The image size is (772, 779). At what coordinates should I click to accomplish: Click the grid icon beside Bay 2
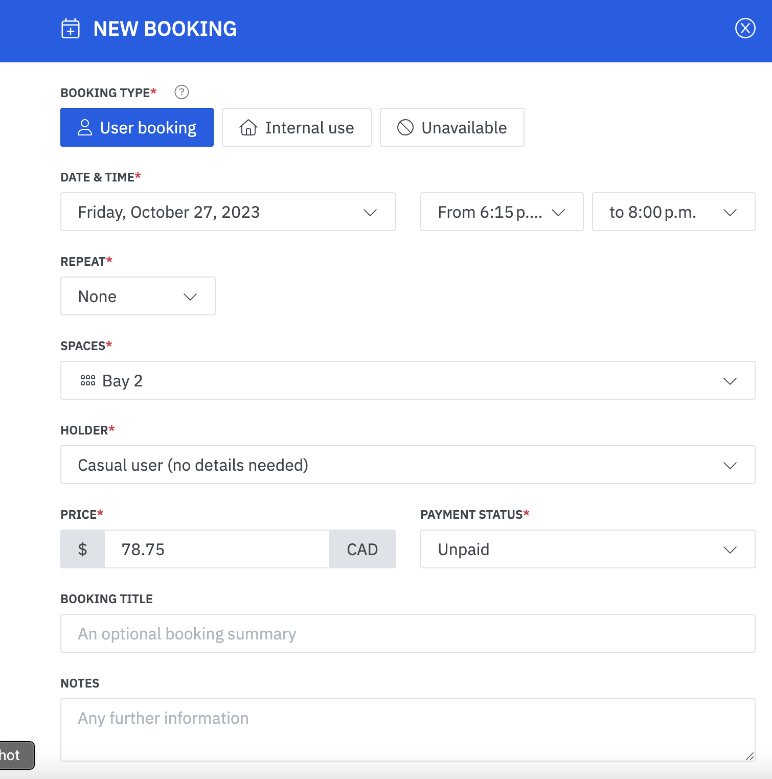point(88,380)
